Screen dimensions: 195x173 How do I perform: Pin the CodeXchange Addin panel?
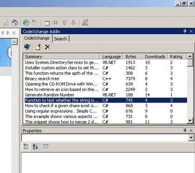click(x=185, y=31)
